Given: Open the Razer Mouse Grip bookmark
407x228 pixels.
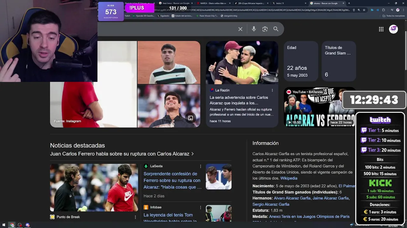Looking at the screenshot, I should [x=207, y=16].
